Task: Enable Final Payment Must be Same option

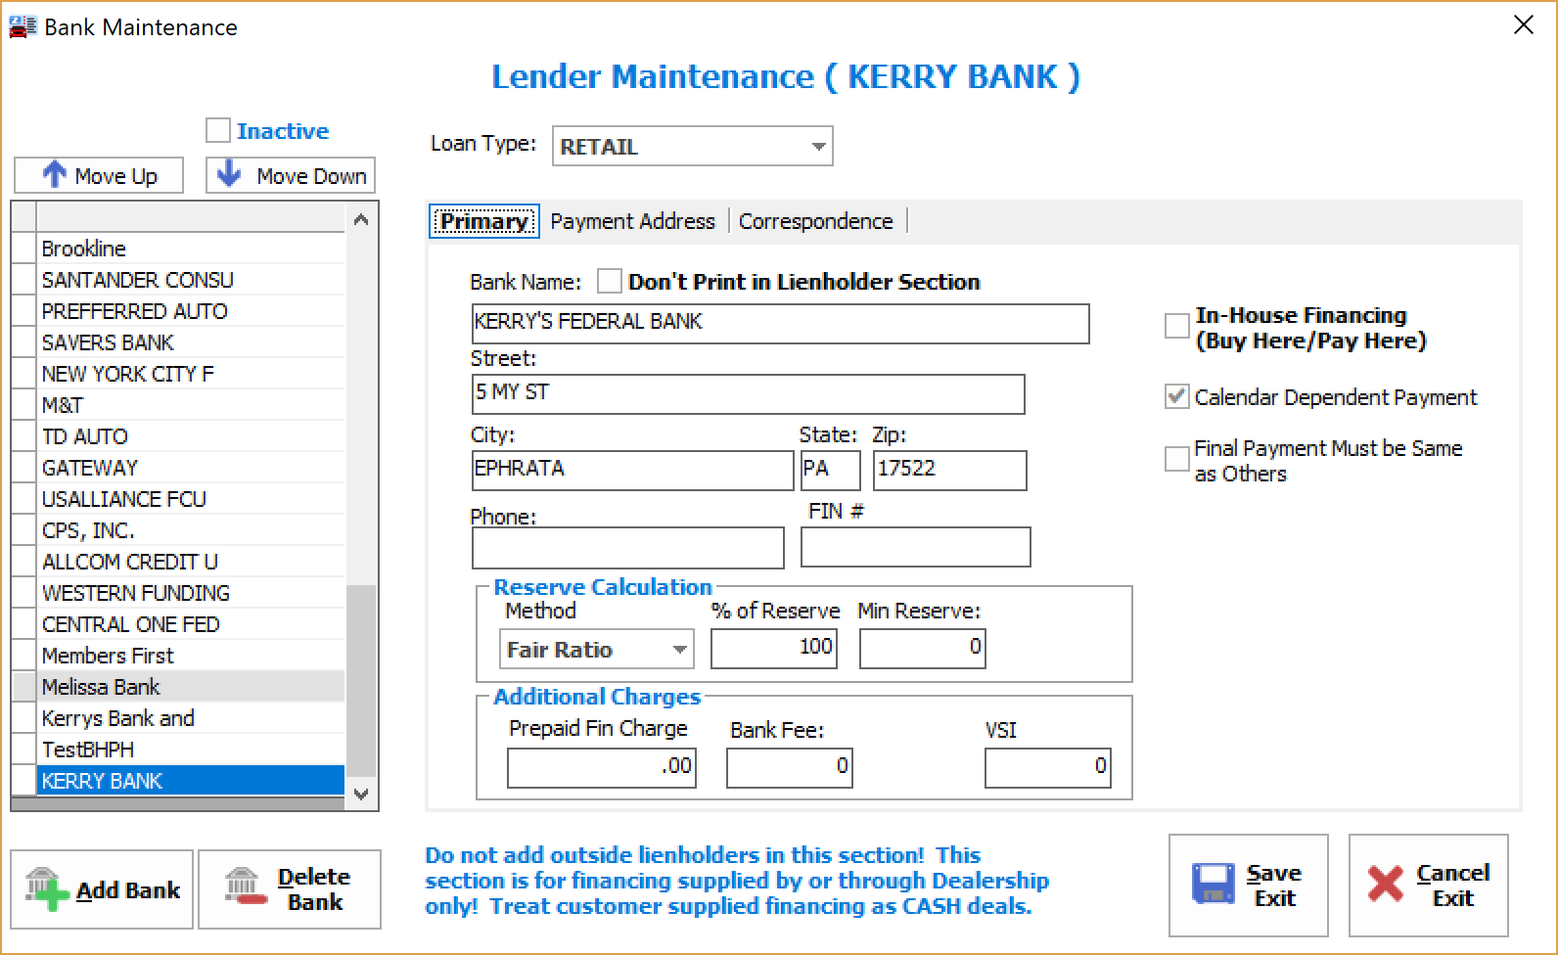Action: pyautogui.click(x=1176, y=460)
